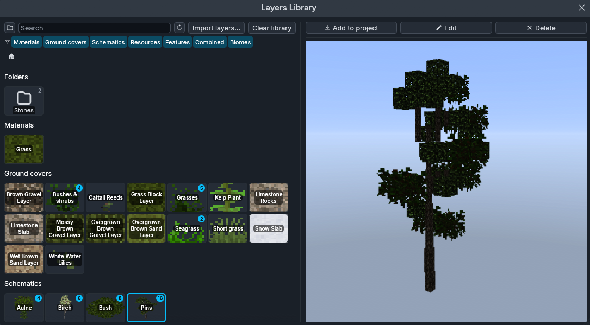Viewport: 590px width, 325px height.
Task: Select the Grass material tile
Action: [x=24, y=149]
